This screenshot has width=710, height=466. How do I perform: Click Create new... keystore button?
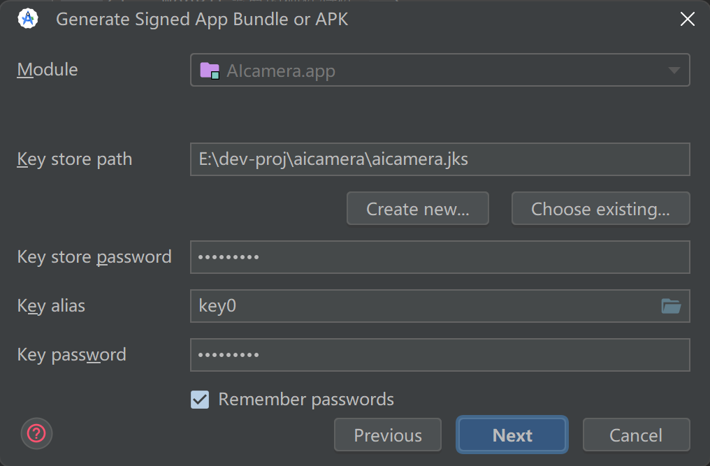pos(417,209)
